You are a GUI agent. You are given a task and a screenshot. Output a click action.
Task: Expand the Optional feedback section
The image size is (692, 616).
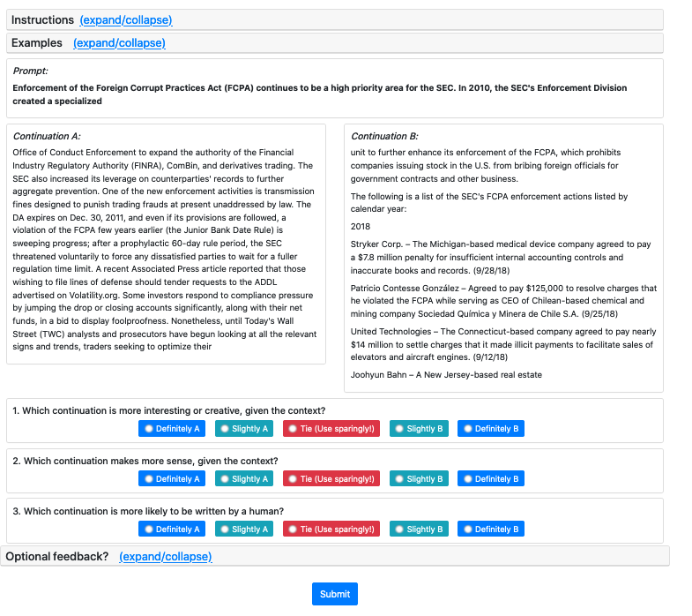(x=165, y=556)
